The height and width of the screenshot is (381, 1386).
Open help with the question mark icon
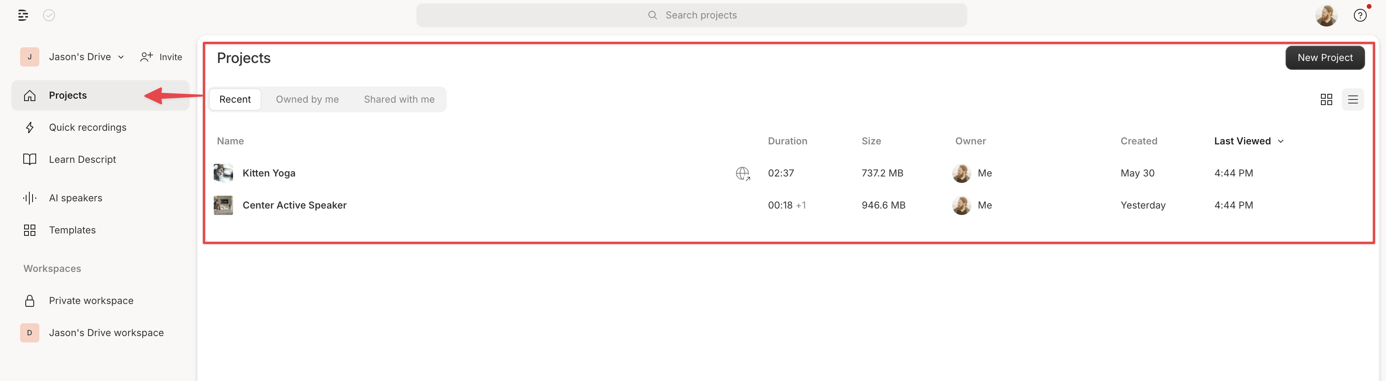(1360, 15)
